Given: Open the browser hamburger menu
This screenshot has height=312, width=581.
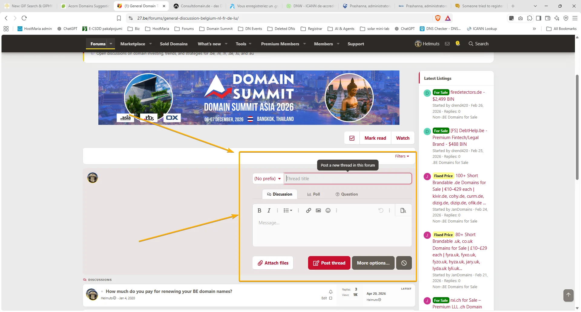Looking at the screenshot, I should pyautogui.click(x=575, y=18).
